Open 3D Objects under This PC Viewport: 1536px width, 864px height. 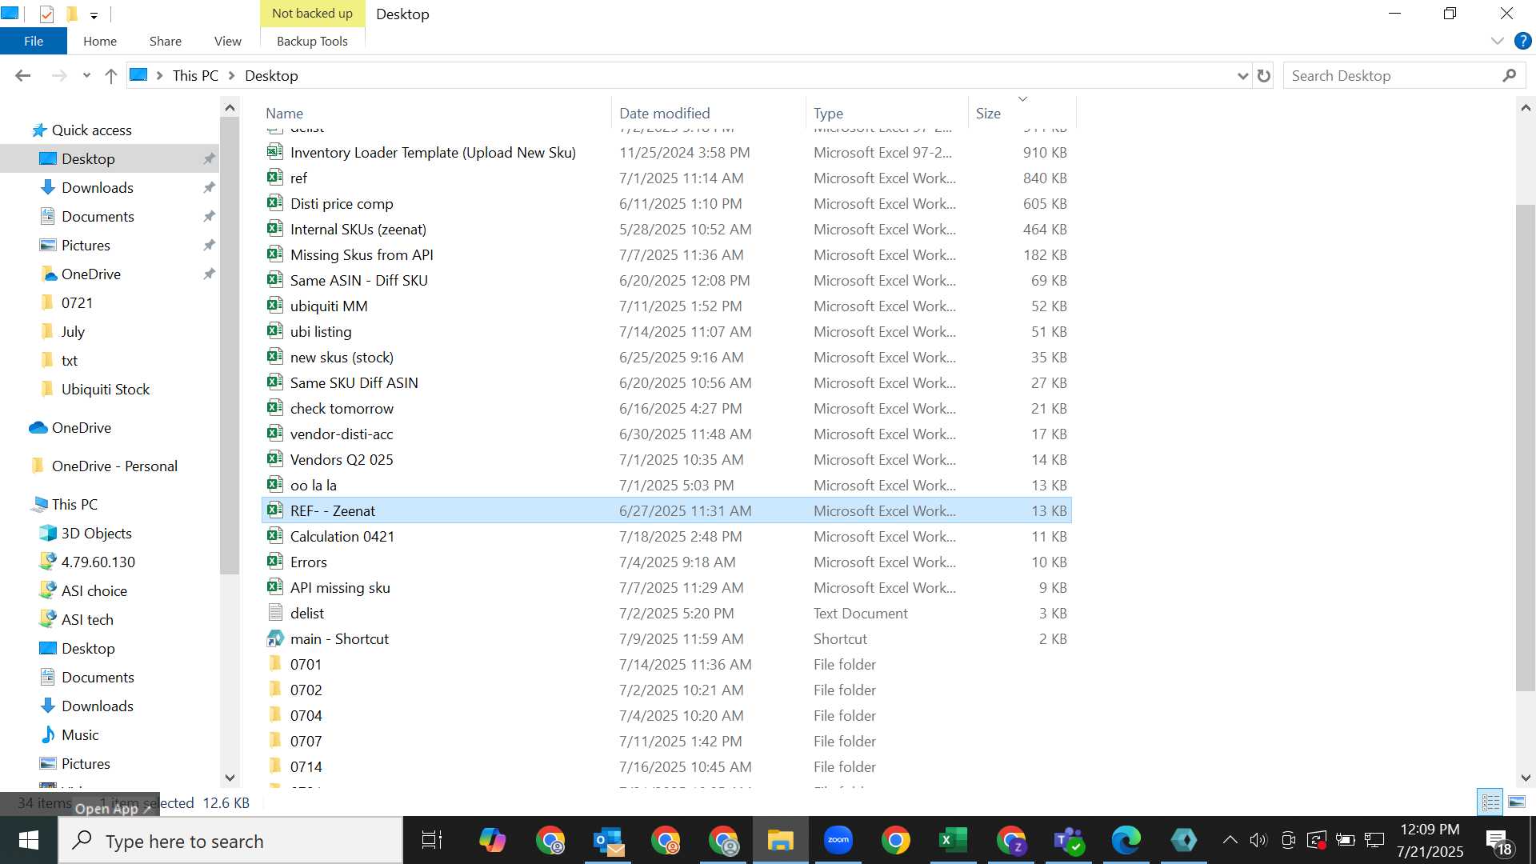click(x=97, y=534)
